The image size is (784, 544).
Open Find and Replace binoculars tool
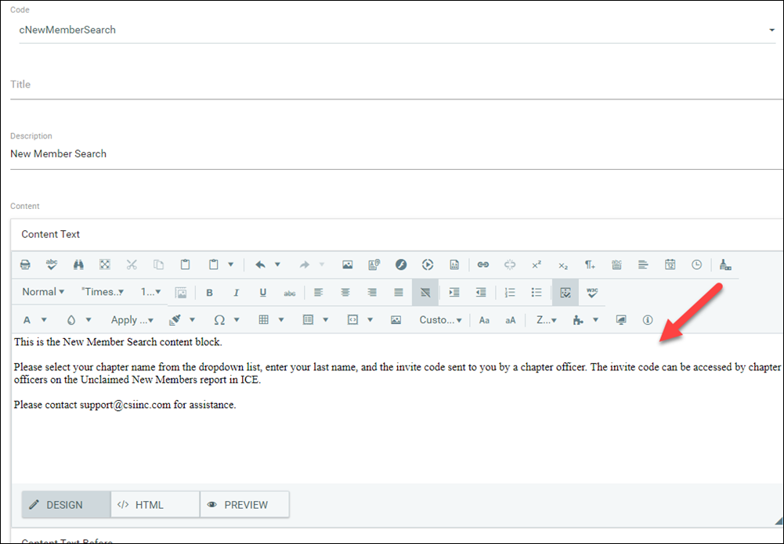[x=78, y=265]
